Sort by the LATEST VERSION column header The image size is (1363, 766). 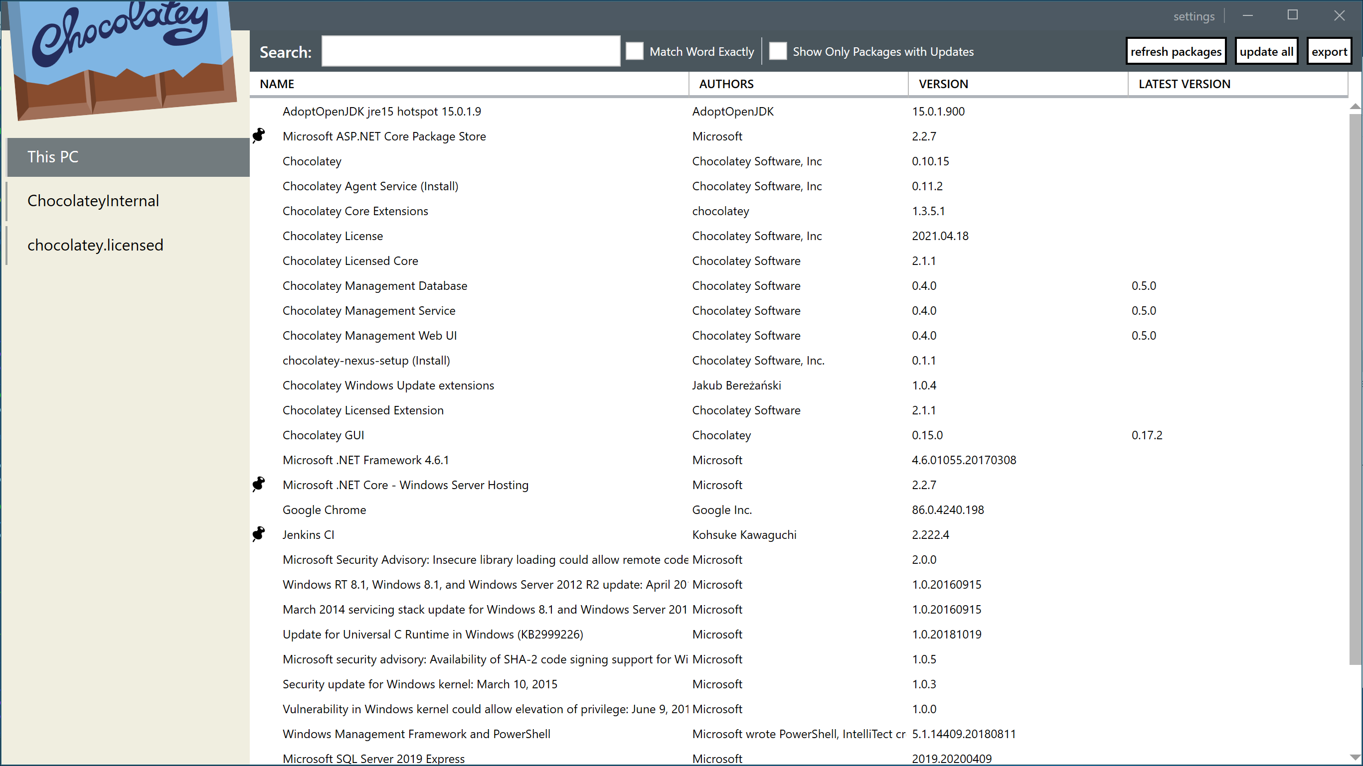point(1237,84)
